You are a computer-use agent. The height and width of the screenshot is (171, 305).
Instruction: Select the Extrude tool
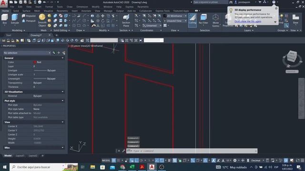pos(15,19)
